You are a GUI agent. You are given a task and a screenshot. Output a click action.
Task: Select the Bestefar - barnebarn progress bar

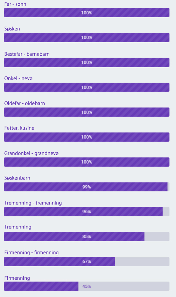pos(87,62)
